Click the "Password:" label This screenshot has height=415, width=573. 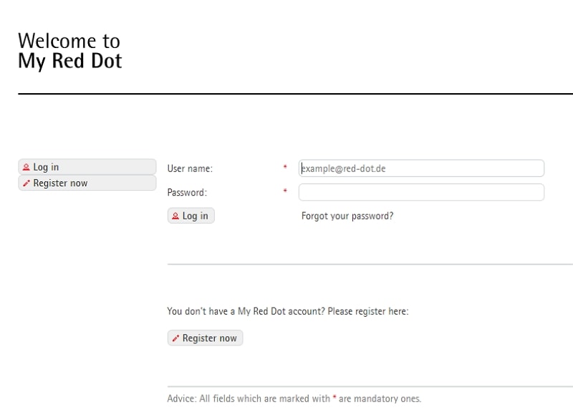187,192
